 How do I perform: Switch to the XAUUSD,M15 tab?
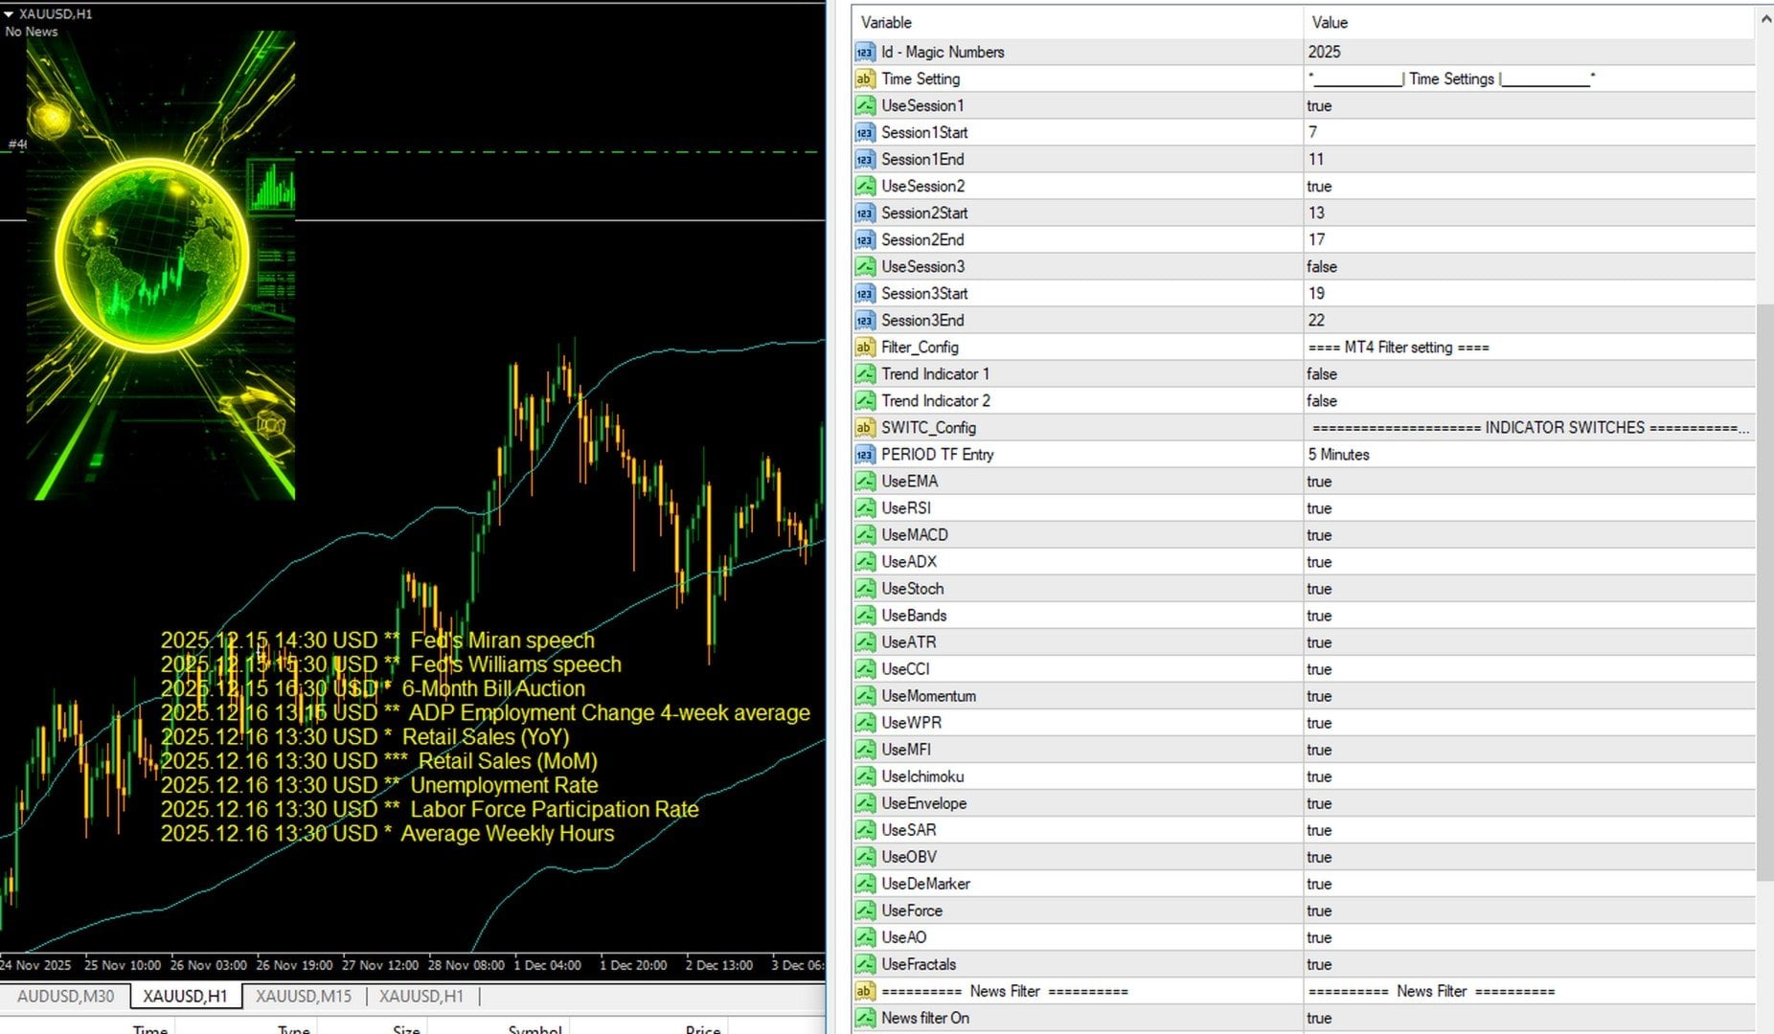[302, 996]
